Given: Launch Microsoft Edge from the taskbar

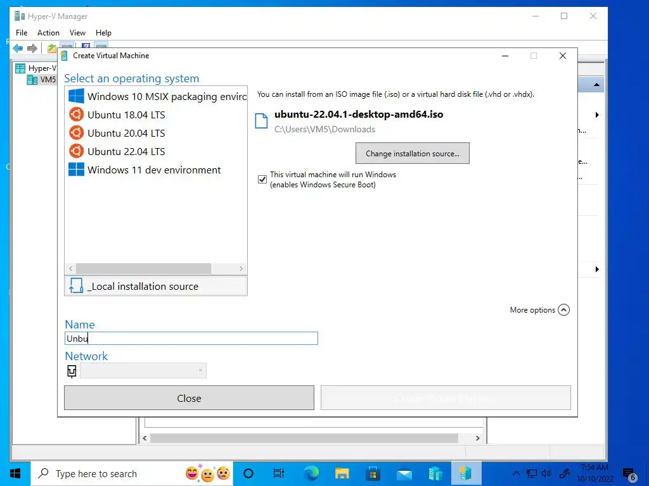Looking at the screenshot, I should pos(311,473).
